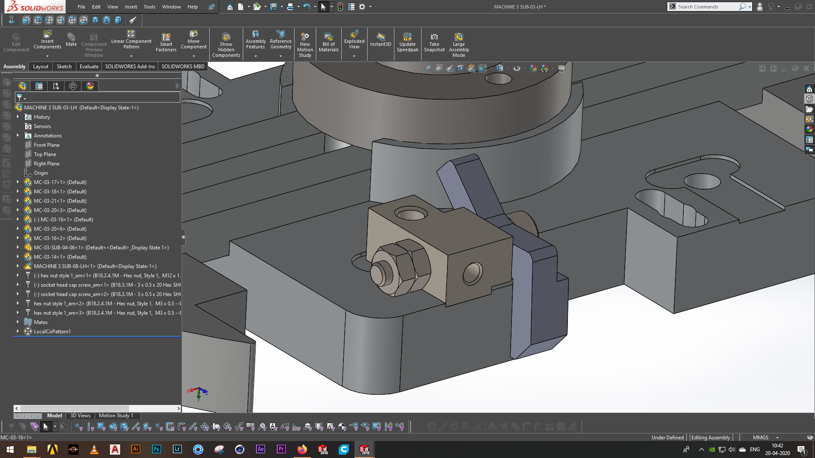Toggle the Filter Axes selection filter
815x458 pixels.
click(x=136, y=427)
